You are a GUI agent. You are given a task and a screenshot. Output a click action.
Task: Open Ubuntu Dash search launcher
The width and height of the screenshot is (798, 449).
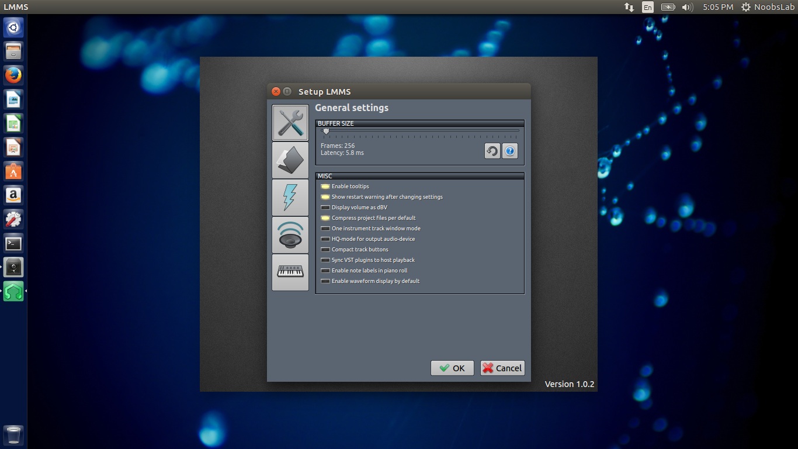point(13,27)
